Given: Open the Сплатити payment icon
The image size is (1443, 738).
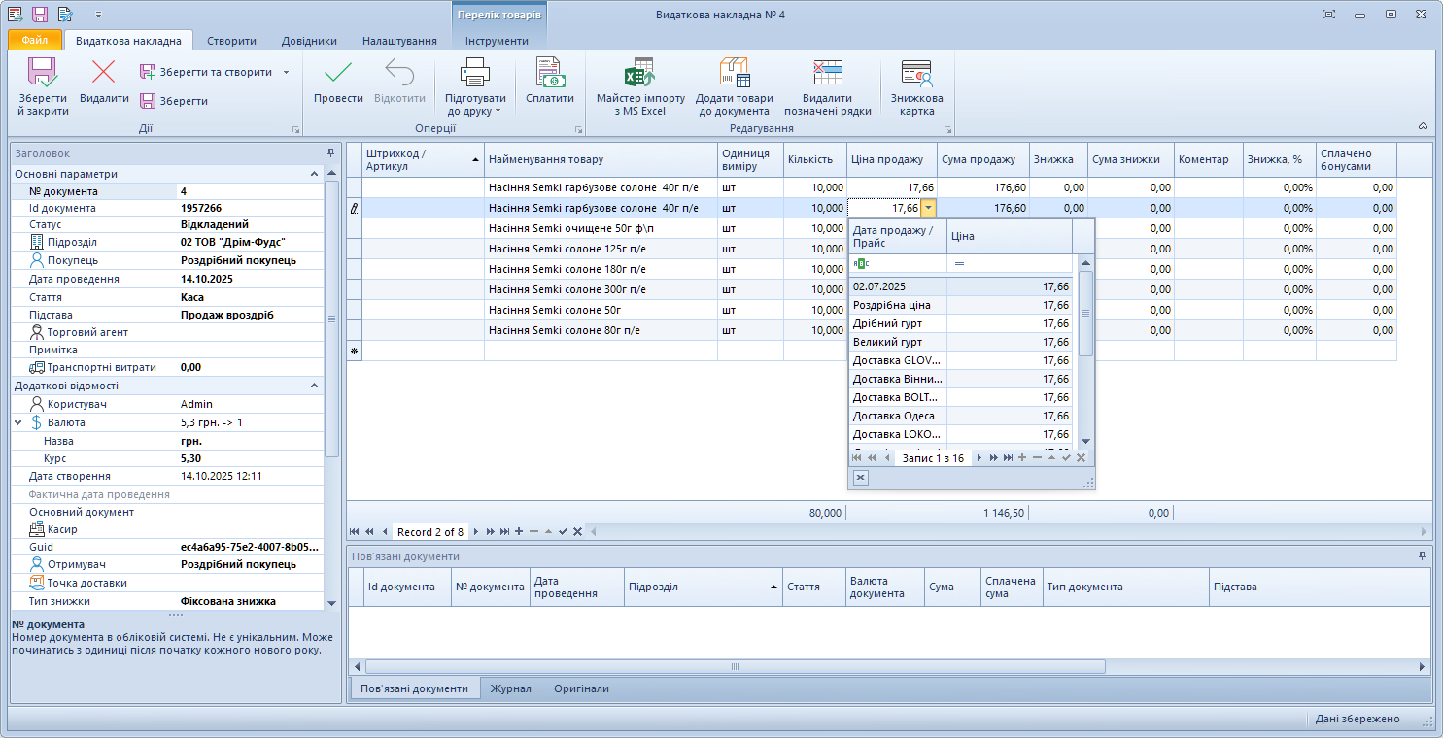Looking at the screenshot, I should click(550, 74).
